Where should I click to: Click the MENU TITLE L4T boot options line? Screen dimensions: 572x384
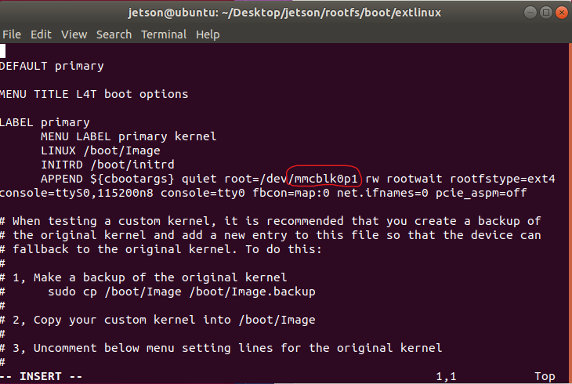coord(94,94)
